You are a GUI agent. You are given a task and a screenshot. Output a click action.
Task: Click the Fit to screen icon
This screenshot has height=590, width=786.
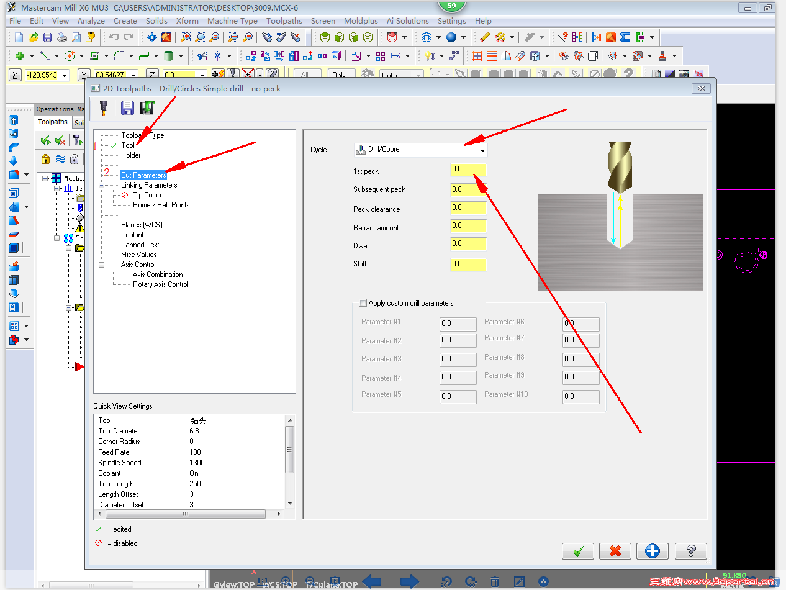tap(151, 37)
